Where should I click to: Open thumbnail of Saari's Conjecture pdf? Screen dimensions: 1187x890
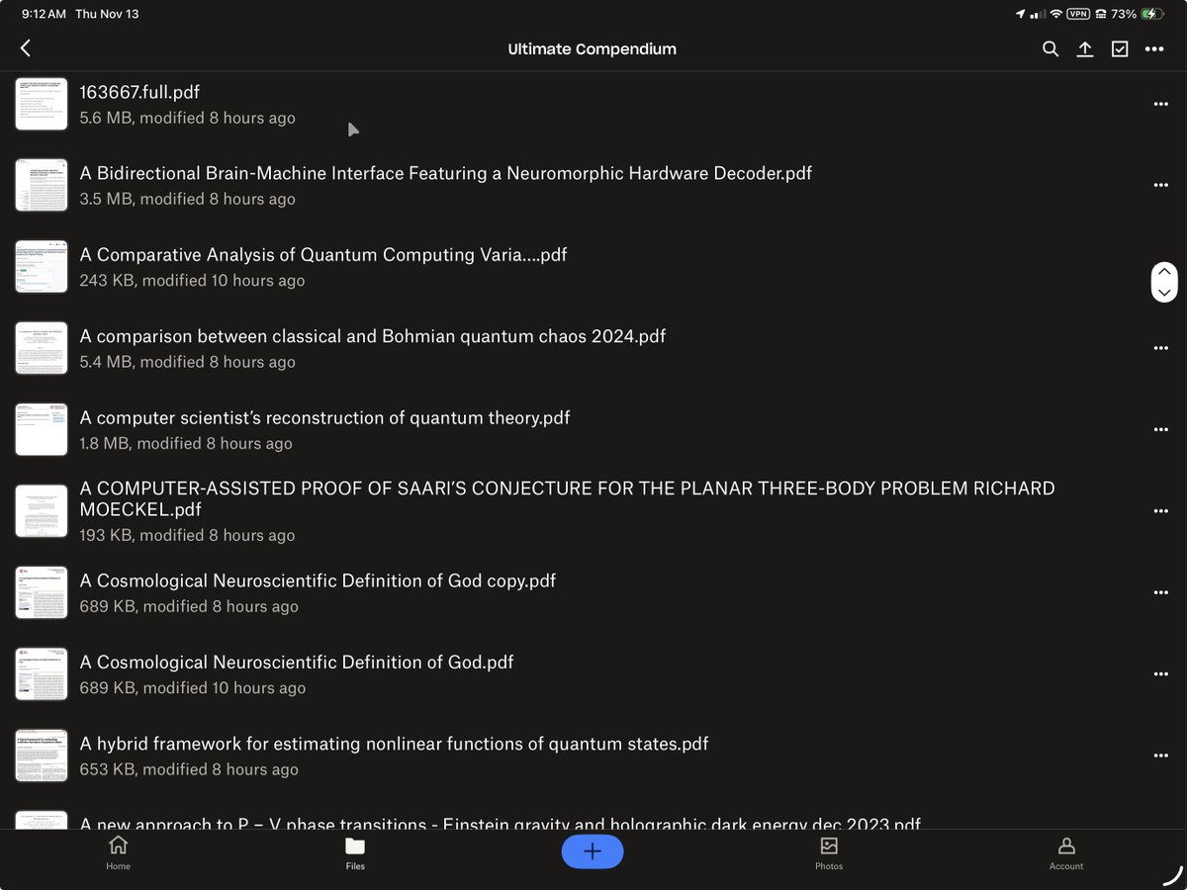42,511
